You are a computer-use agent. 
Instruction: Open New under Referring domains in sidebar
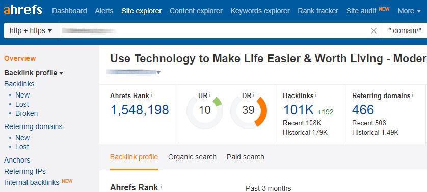[22, 138]
